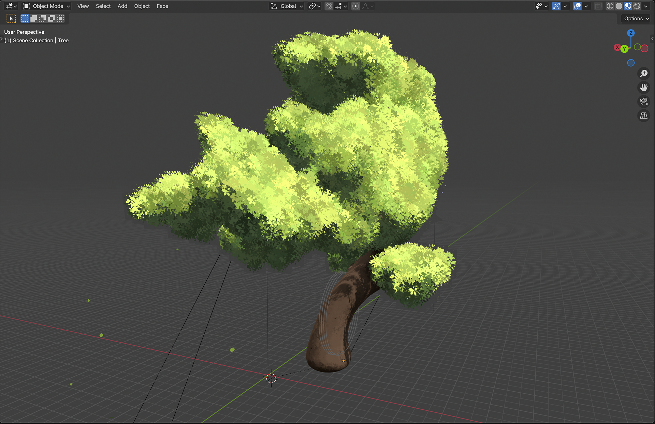
Task: Toggle Show Gizmo button
Action: [556, 6]
